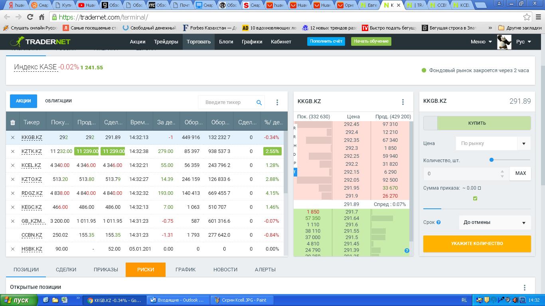Open the Графики top menu item
The width and height of the screenshot is (545, 306).
[252, 42]
